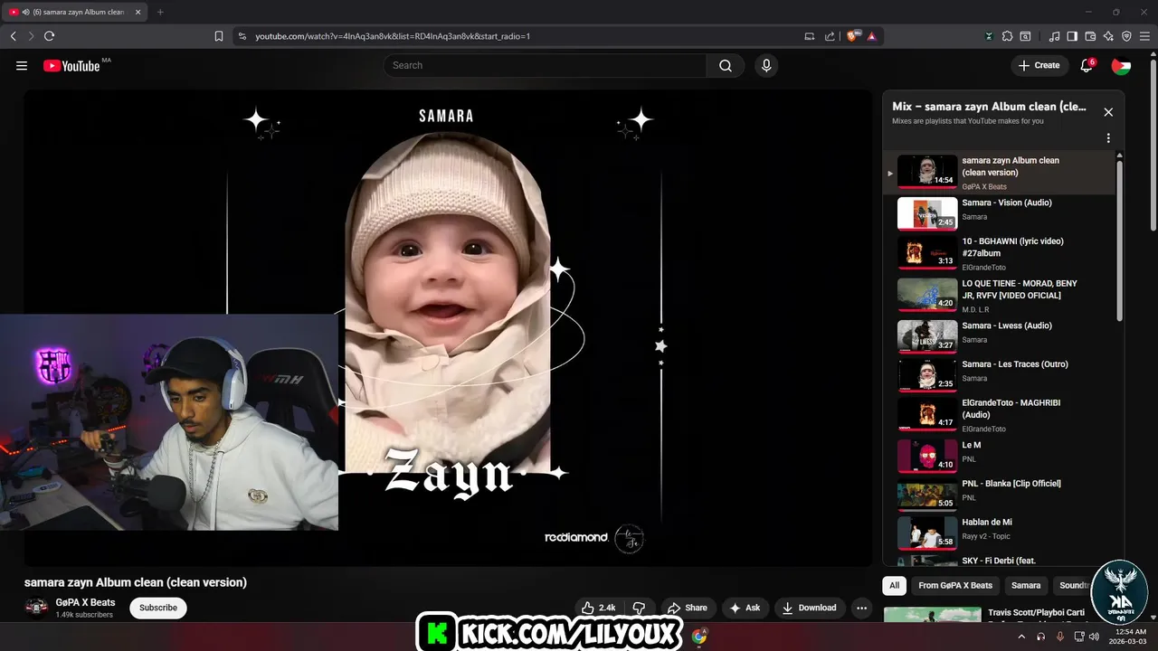Like the video with the thumbs-up button
The width and height of the screenshot is (1158, 651).
pyautogui.click(x=598, y=608)
